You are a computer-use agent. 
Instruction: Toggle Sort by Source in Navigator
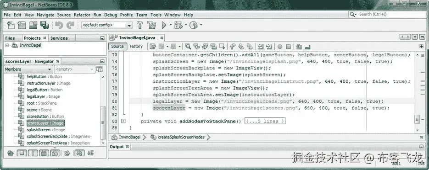coord(90,153)
